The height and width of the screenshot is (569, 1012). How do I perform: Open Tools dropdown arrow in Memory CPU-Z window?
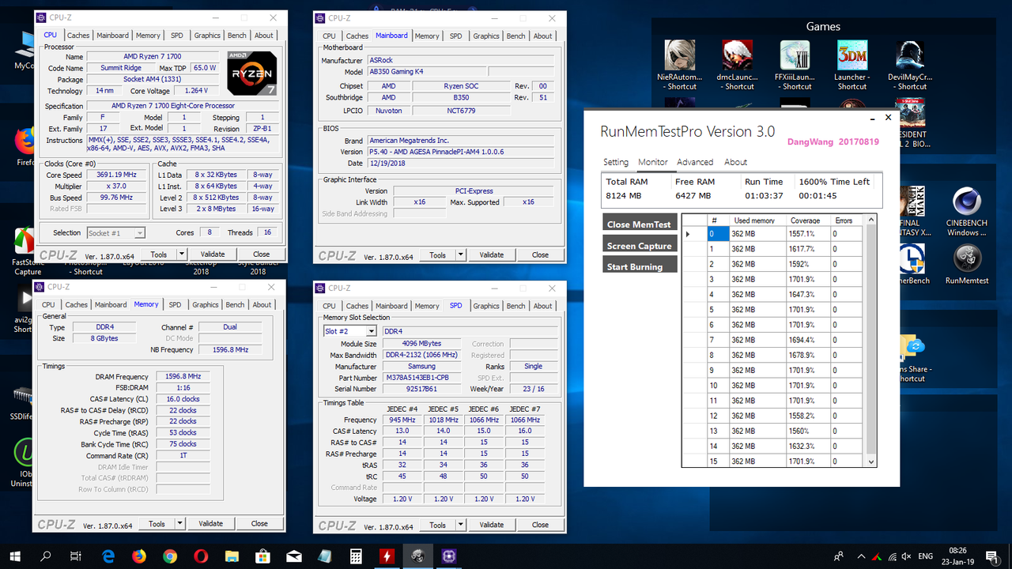pyautogui.click(x=179, y=523)
